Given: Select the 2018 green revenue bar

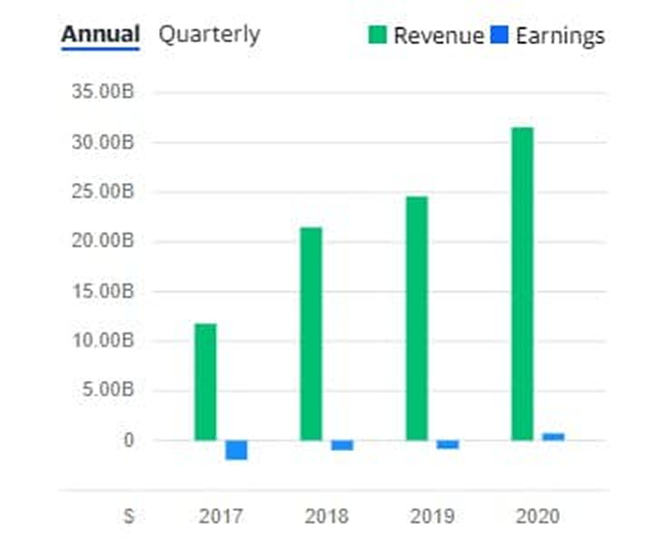Looking at the screenshot, I should click(311, 334).
